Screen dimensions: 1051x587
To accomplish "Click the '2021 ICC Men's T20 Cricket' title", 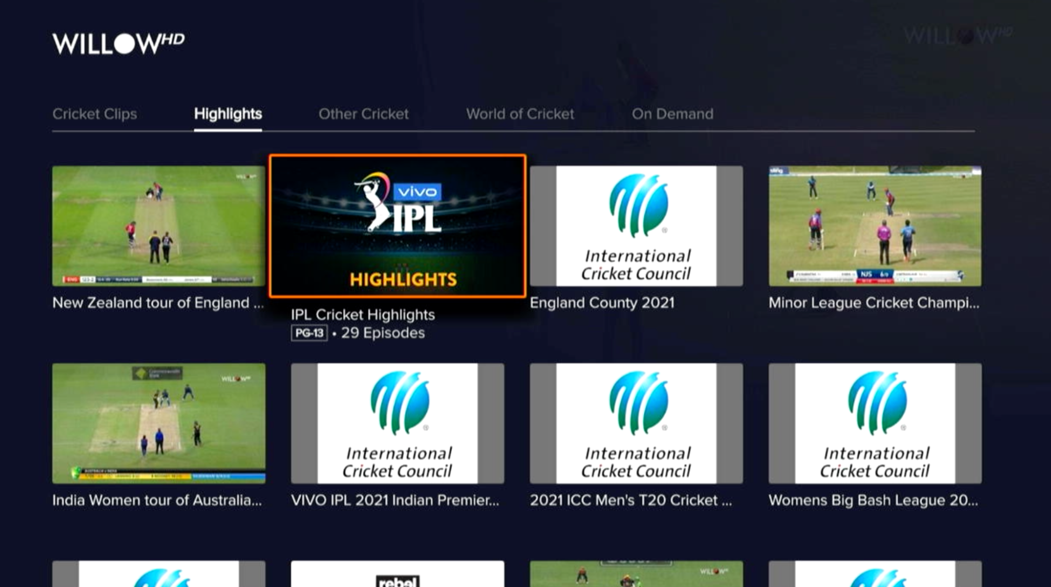I will 631,500.
